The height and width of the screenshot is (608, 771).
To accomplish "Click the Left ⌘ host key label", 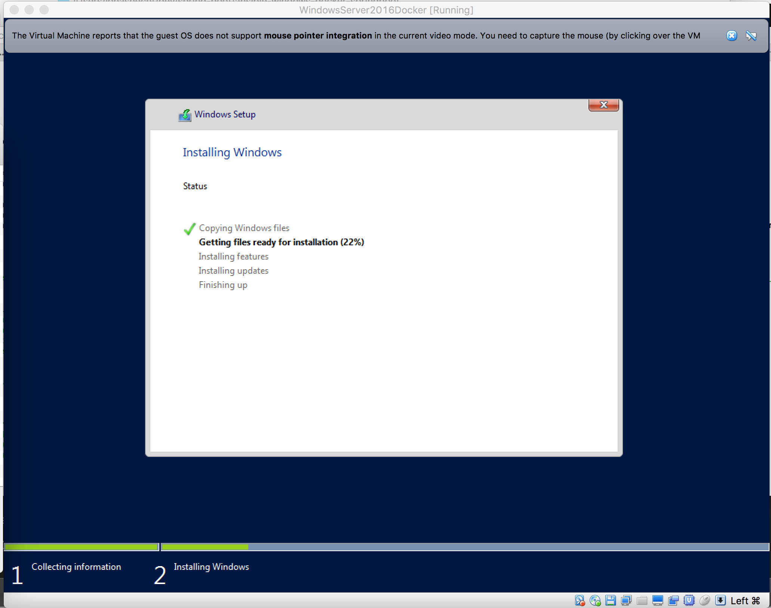I will [x=745, y=601].
